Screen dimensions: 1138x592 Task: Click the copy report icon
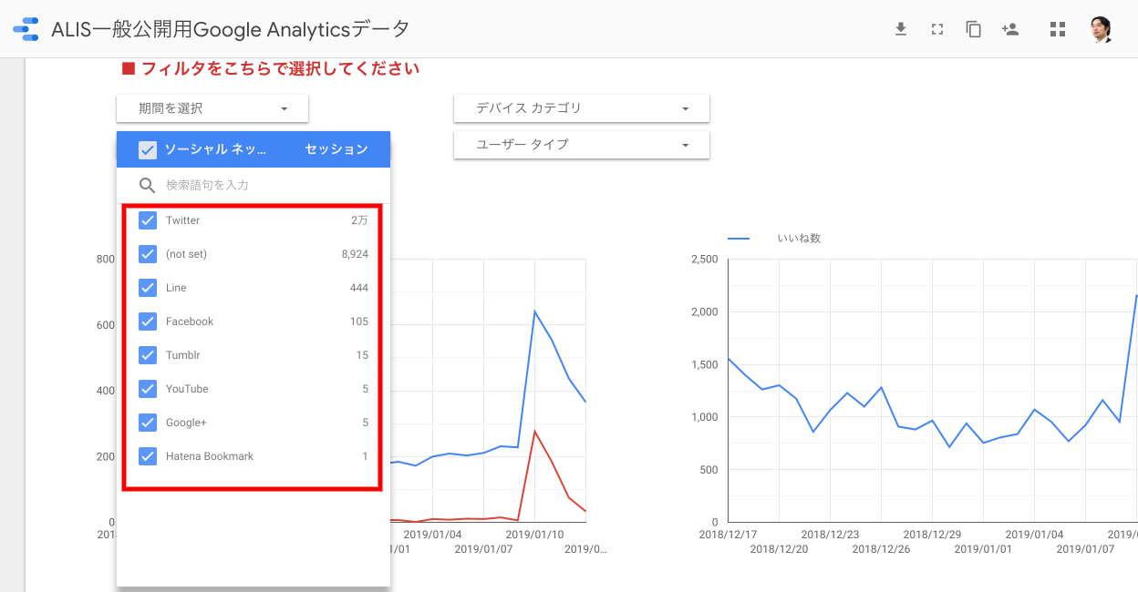[x=973, y=29]
